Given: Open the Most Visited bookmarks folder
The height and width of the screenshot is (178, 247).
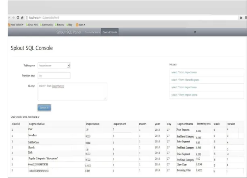Looking at the screenshot, I should coord(16,25).
